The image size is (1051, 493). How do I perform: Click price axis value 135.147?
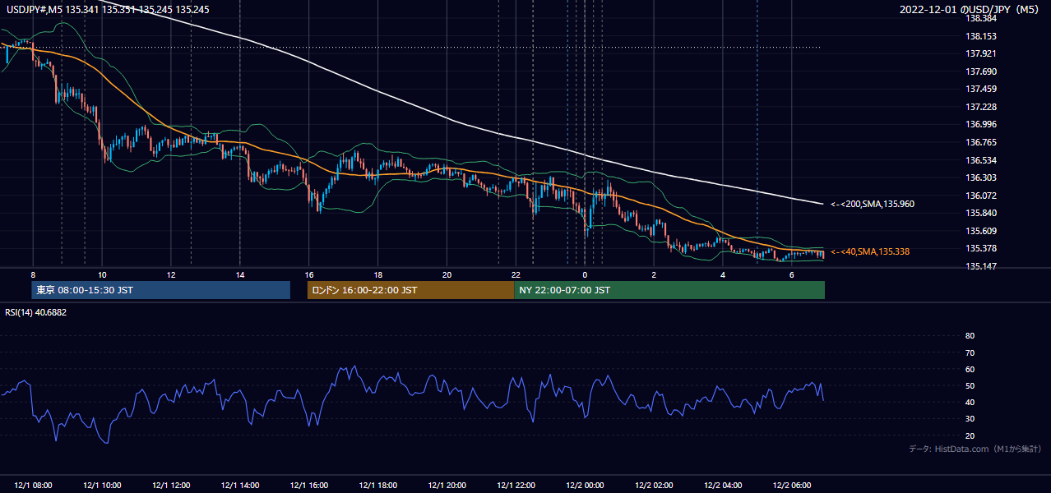tap(981, 266)
